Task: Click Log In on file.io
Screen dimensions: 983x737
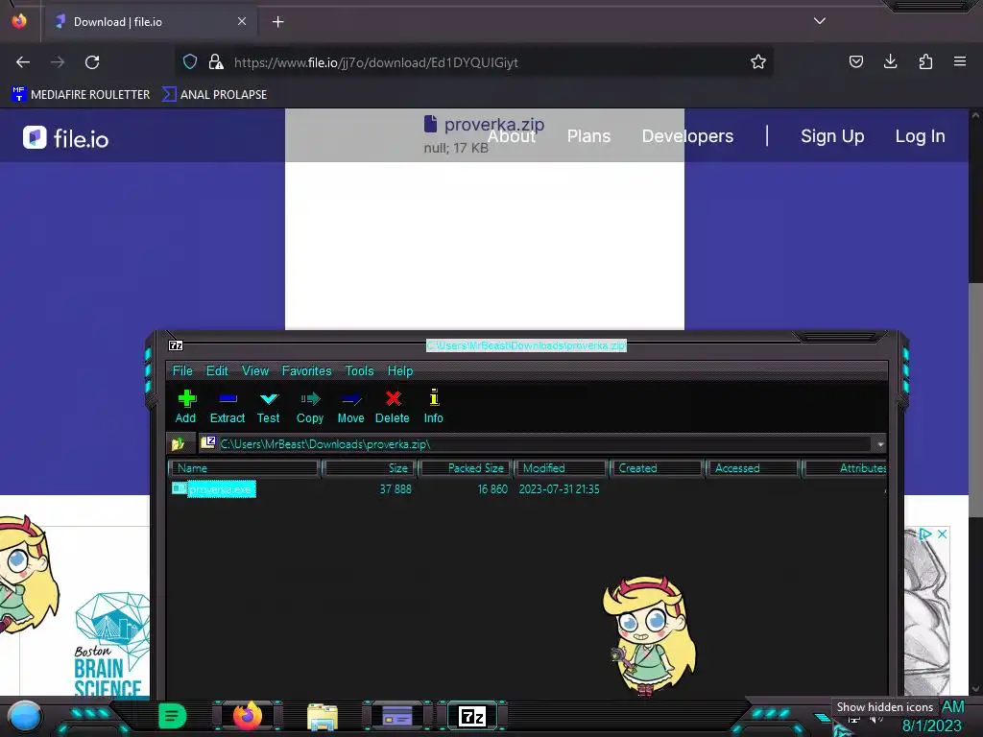Action: pos(920,136)
